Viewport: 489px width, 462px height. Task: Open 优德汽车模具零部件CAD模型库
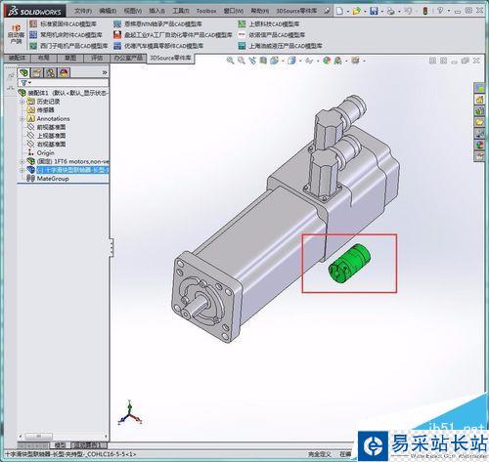click(x=158, y=46)
